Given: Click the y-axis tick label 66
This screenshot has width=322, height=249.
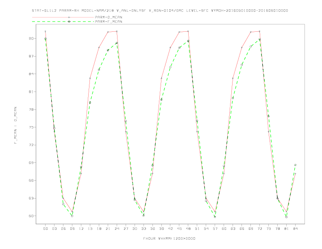Looking at the screenshot, I should 31,180.
